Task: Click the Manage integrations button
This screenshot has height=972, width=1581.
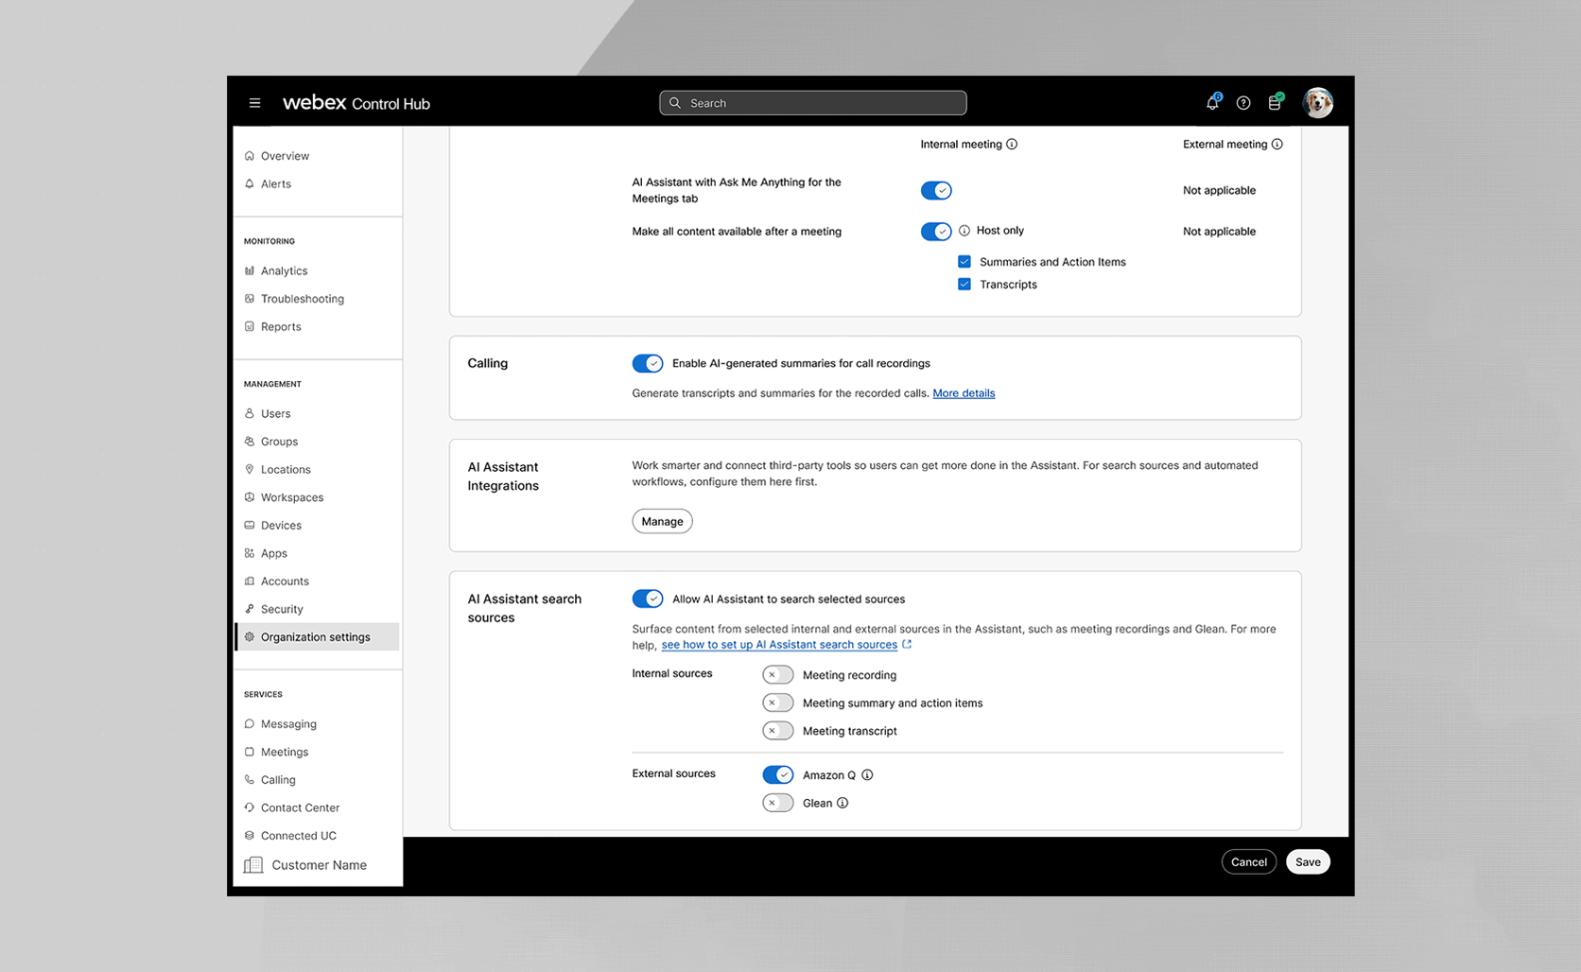Action: (662, 522)
